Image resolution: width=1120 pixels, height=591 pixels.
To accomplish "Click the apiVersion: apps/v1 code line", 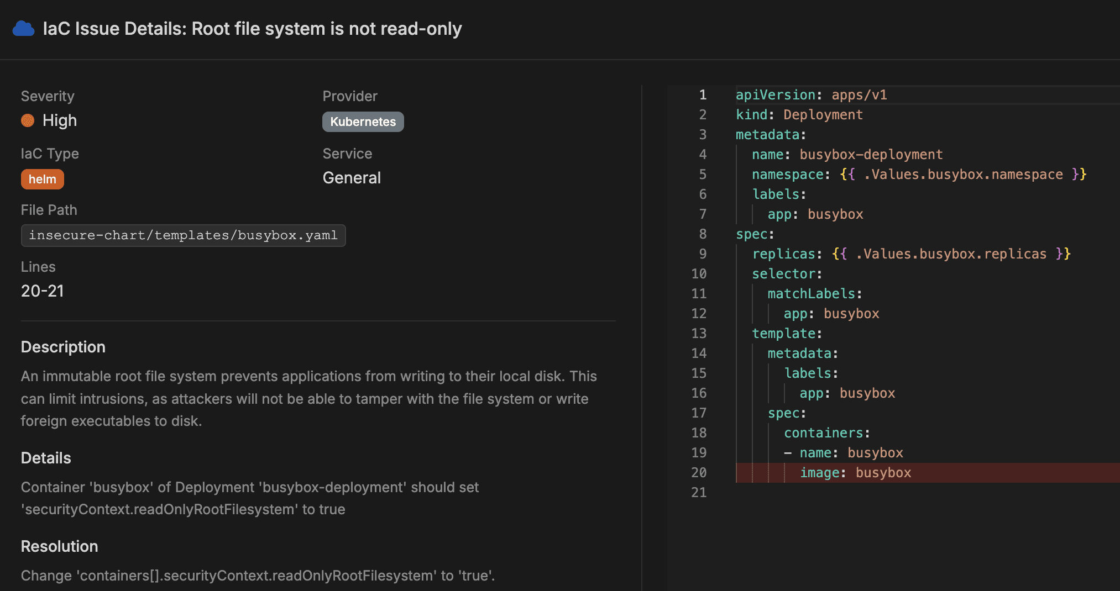I will [811, 95].
